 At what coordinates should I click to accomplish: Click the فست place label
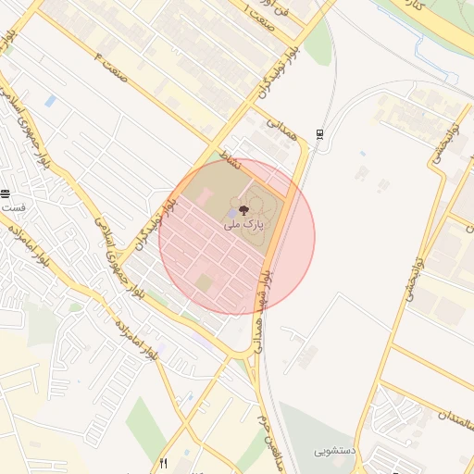(13, 207)
